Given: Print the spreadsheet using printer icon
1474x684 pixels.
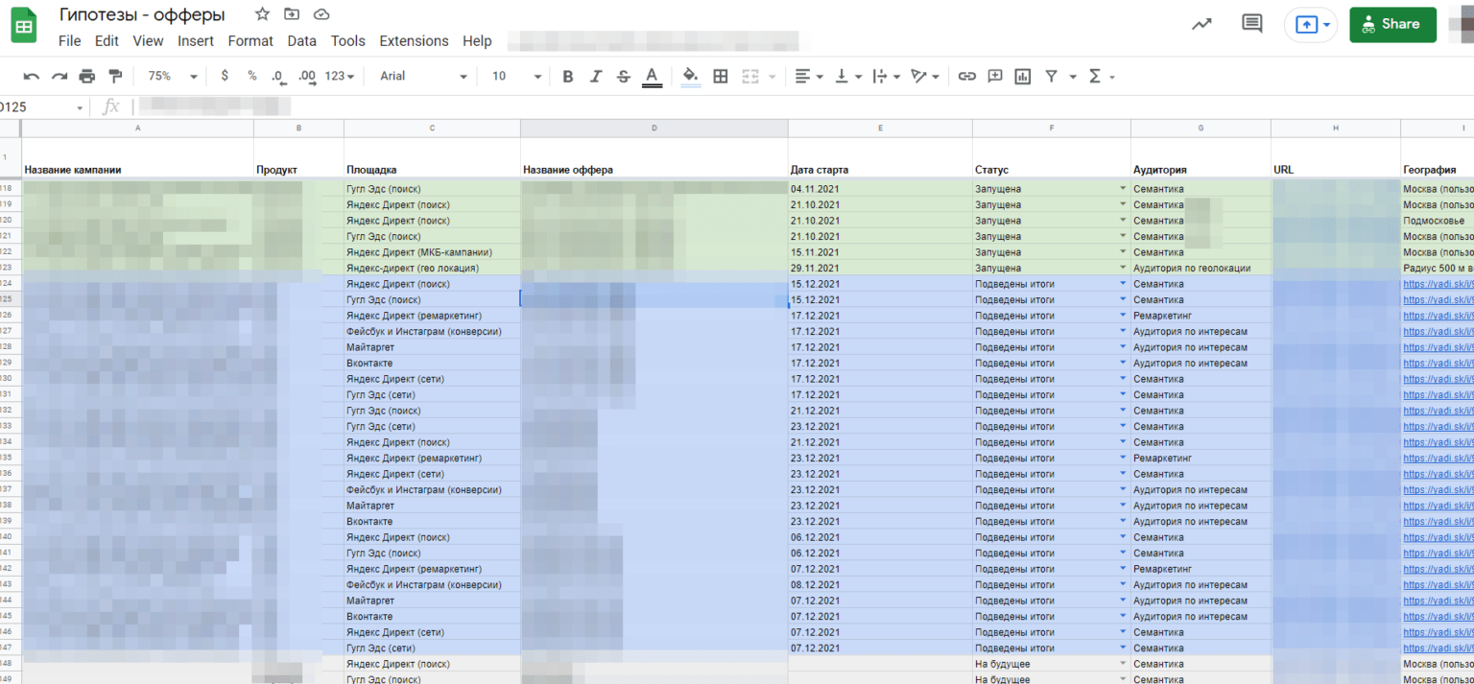Looking at the screenshot, I should pyautogui.click(x=87, y=77).
